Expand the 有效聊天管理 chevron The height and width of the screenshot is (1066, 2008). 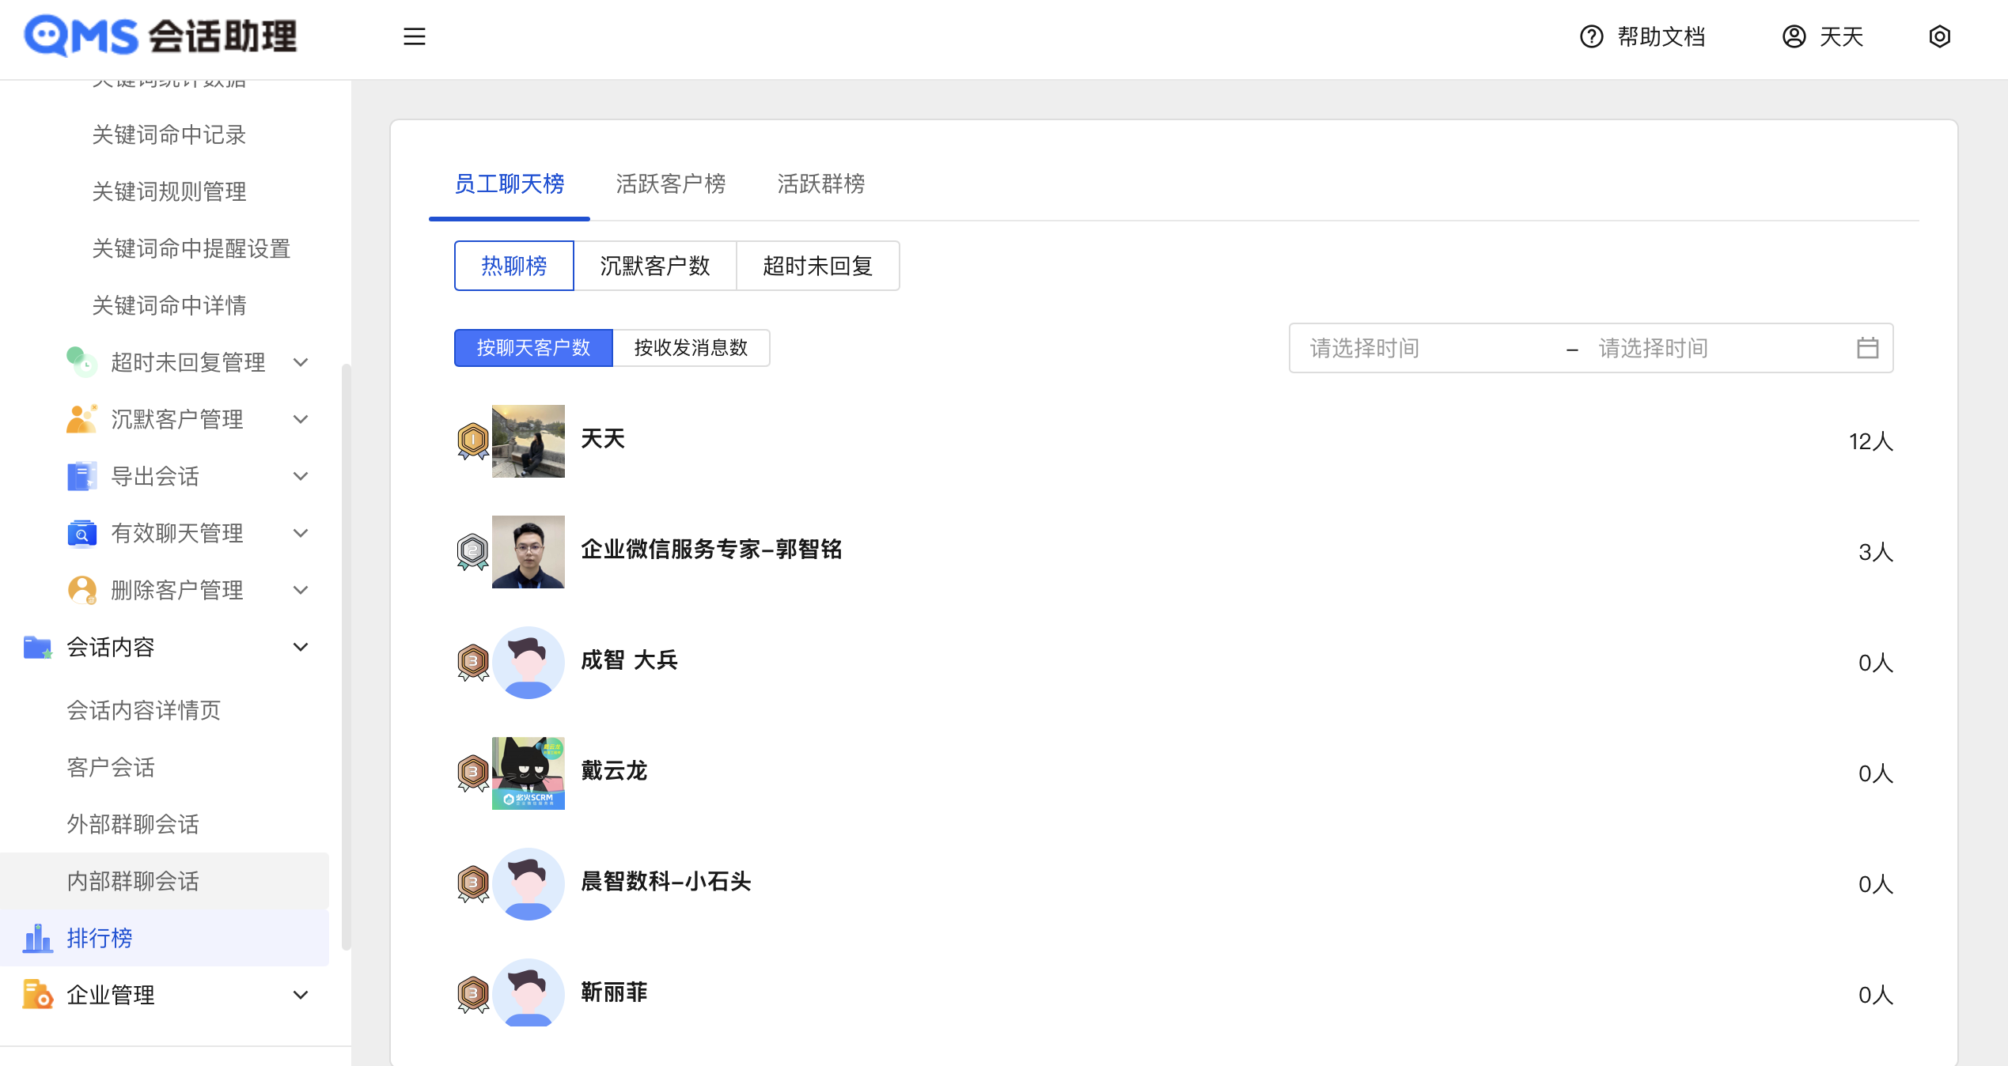(x=301, y=533)
